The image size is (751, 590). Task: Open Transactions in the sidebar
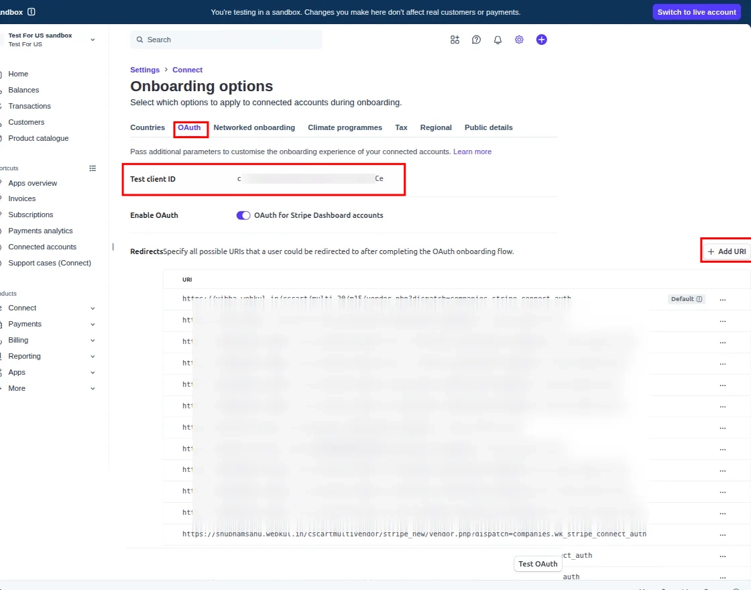(30, 107)
